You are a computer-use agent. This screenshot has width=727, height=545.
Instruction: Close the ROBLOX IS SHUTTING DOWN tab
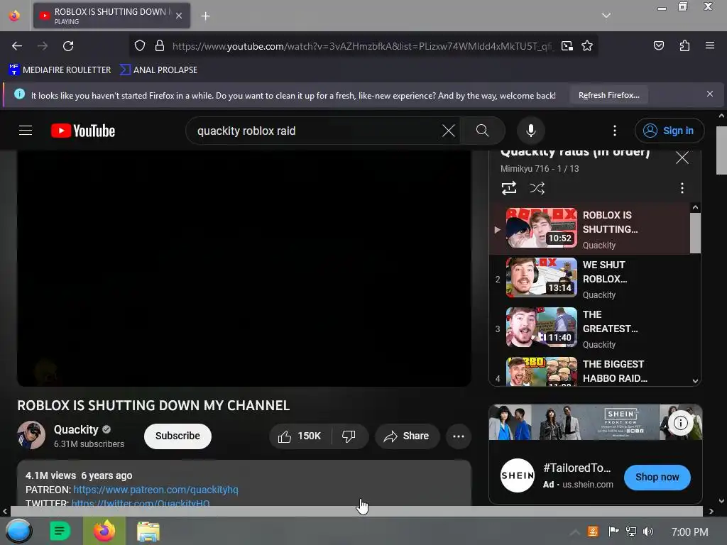pyautogui.click(x=179, y=16)
